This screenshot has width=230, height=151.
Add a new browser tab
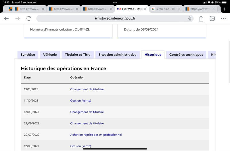(224, 9)
